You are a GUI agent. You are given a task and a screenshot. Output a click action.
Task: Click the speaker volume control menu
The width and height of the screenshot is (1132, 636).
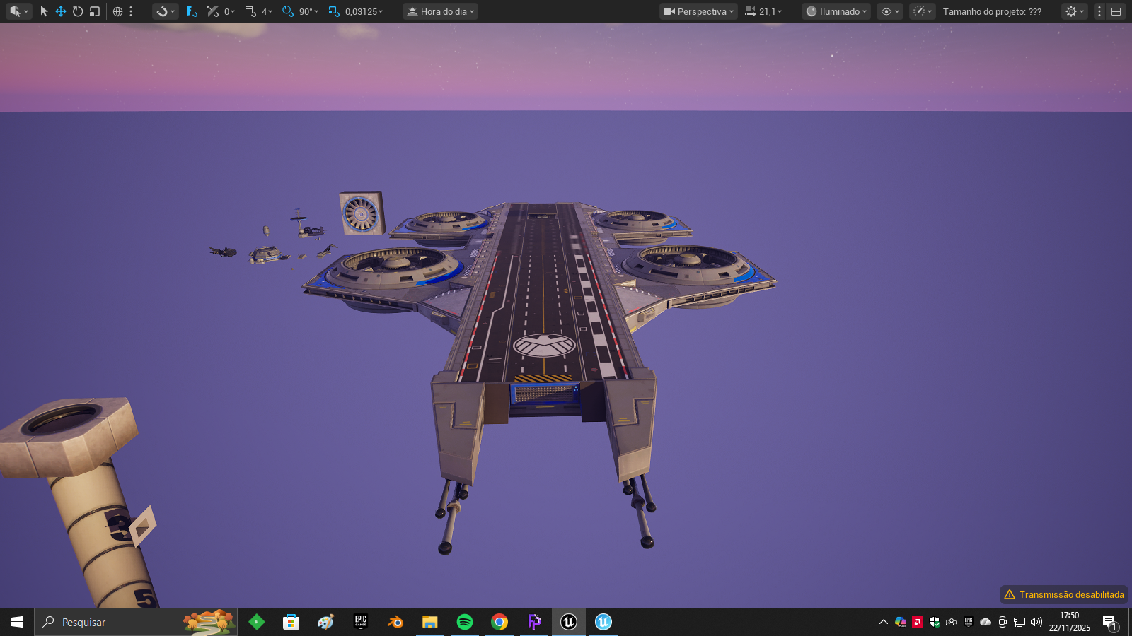tap(1035, 622)
